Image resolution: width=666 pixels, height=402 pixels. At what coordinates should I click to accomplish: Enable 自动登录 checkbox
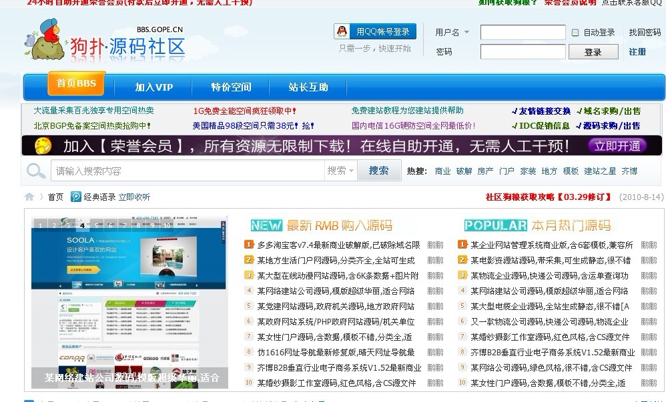click(x=574, y=31)
